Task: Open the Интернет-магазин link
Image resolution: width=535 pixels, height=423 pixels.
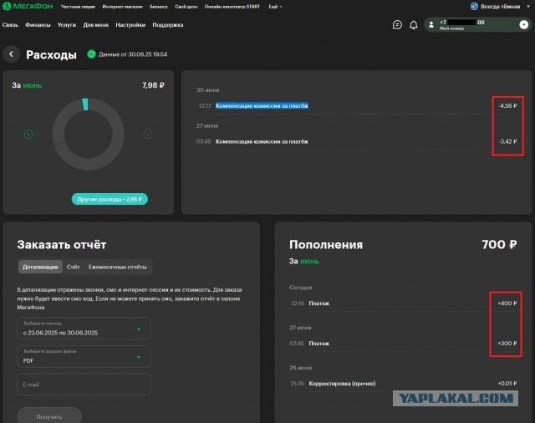Action: [x=123, y=7]
